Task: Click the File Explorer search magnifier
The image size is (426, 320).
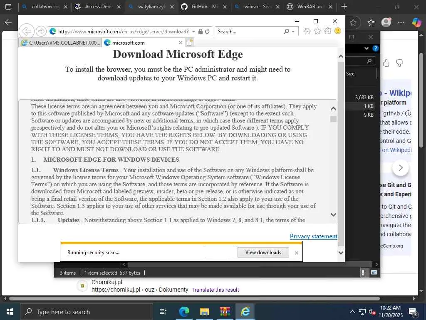Action: pos(369,61)
